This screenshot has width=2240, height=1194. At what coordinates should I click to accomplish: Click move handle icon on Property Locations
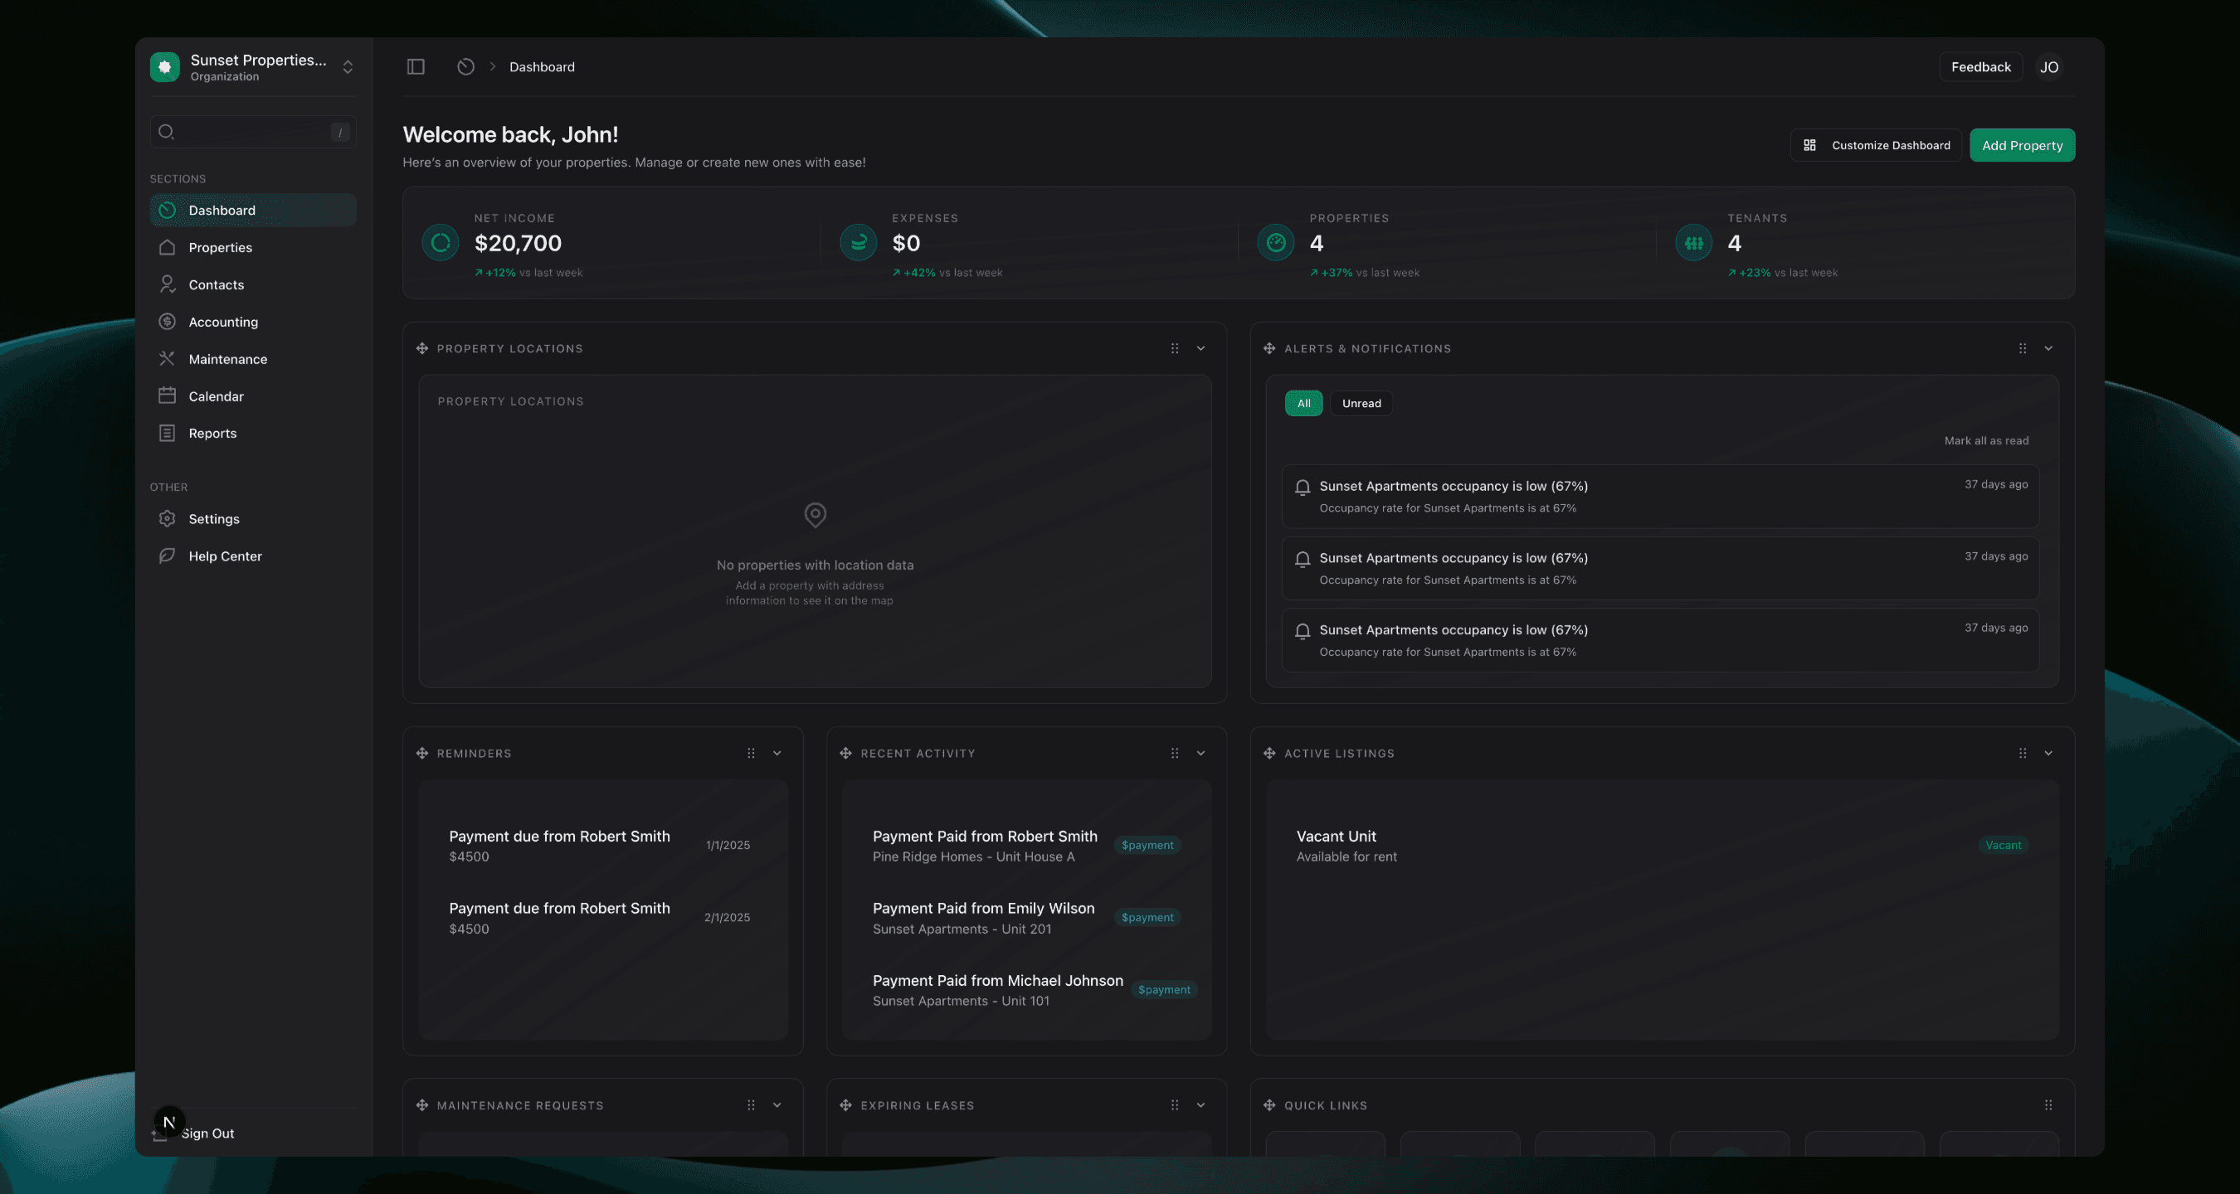pyautogui.click(x=421, y=348)
